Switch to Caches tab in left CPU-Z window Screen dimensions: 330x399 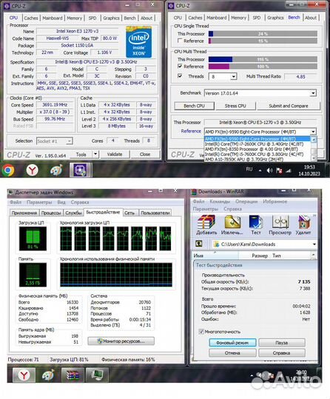(31, 18)
